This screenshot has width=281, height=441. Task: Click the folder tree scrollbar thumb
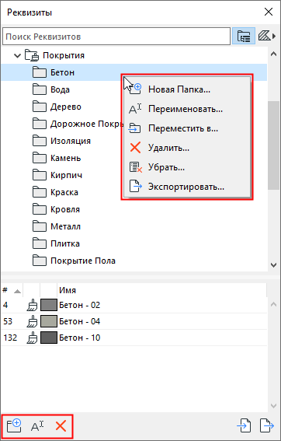[x=273, y=145]
